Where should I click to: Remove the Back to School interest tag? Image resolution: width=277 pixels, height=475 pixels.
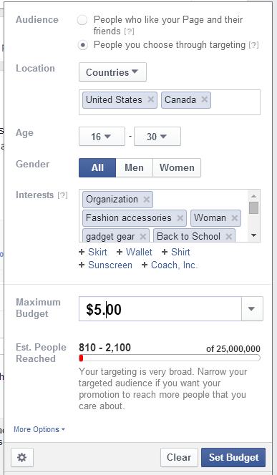pyautogui.click(x=229, y=236)
